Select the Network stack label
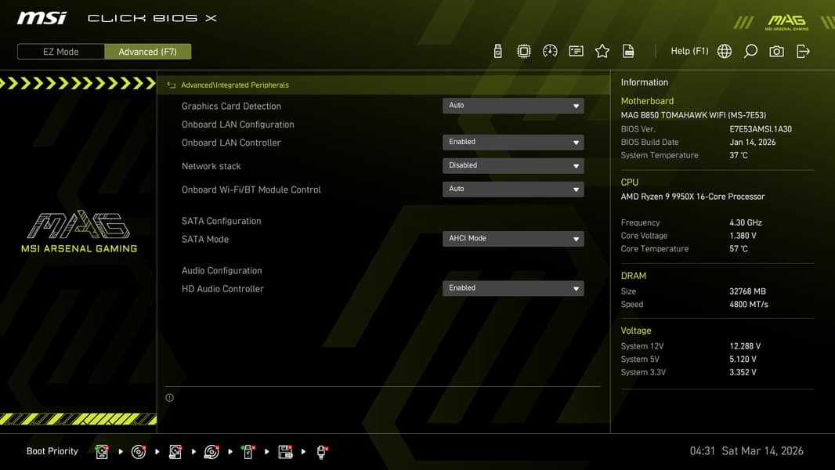The width and height of the screenshot is (835, 470). [211, 166]
